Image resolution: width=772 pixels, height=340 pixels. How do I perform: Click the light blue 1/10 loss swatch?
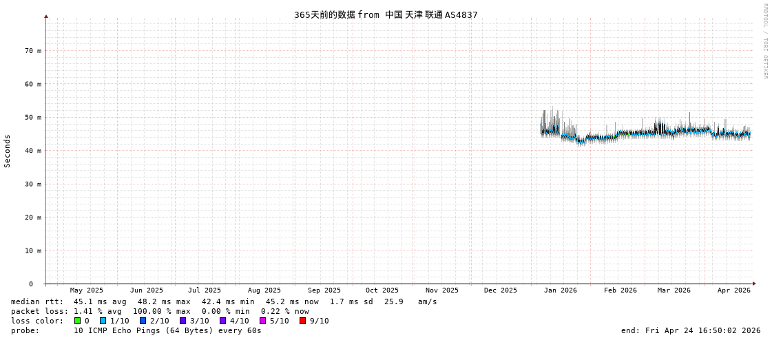click(x=103, y=321)
